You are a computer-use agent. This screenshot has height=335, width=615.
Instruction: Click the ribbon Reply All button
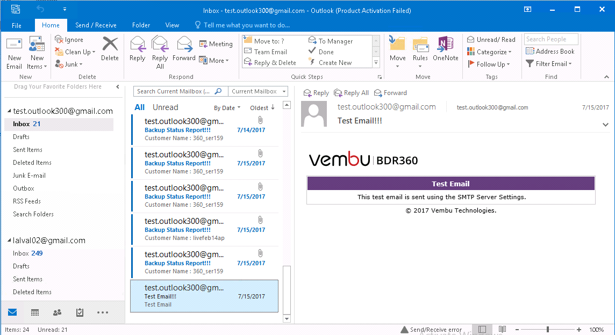[160, 53]
